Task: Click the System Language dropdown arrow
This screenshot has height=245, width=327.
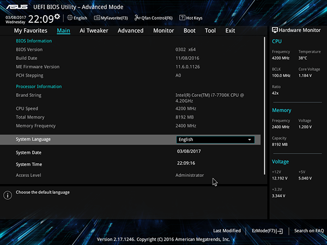Action: (x=250, y=140)
